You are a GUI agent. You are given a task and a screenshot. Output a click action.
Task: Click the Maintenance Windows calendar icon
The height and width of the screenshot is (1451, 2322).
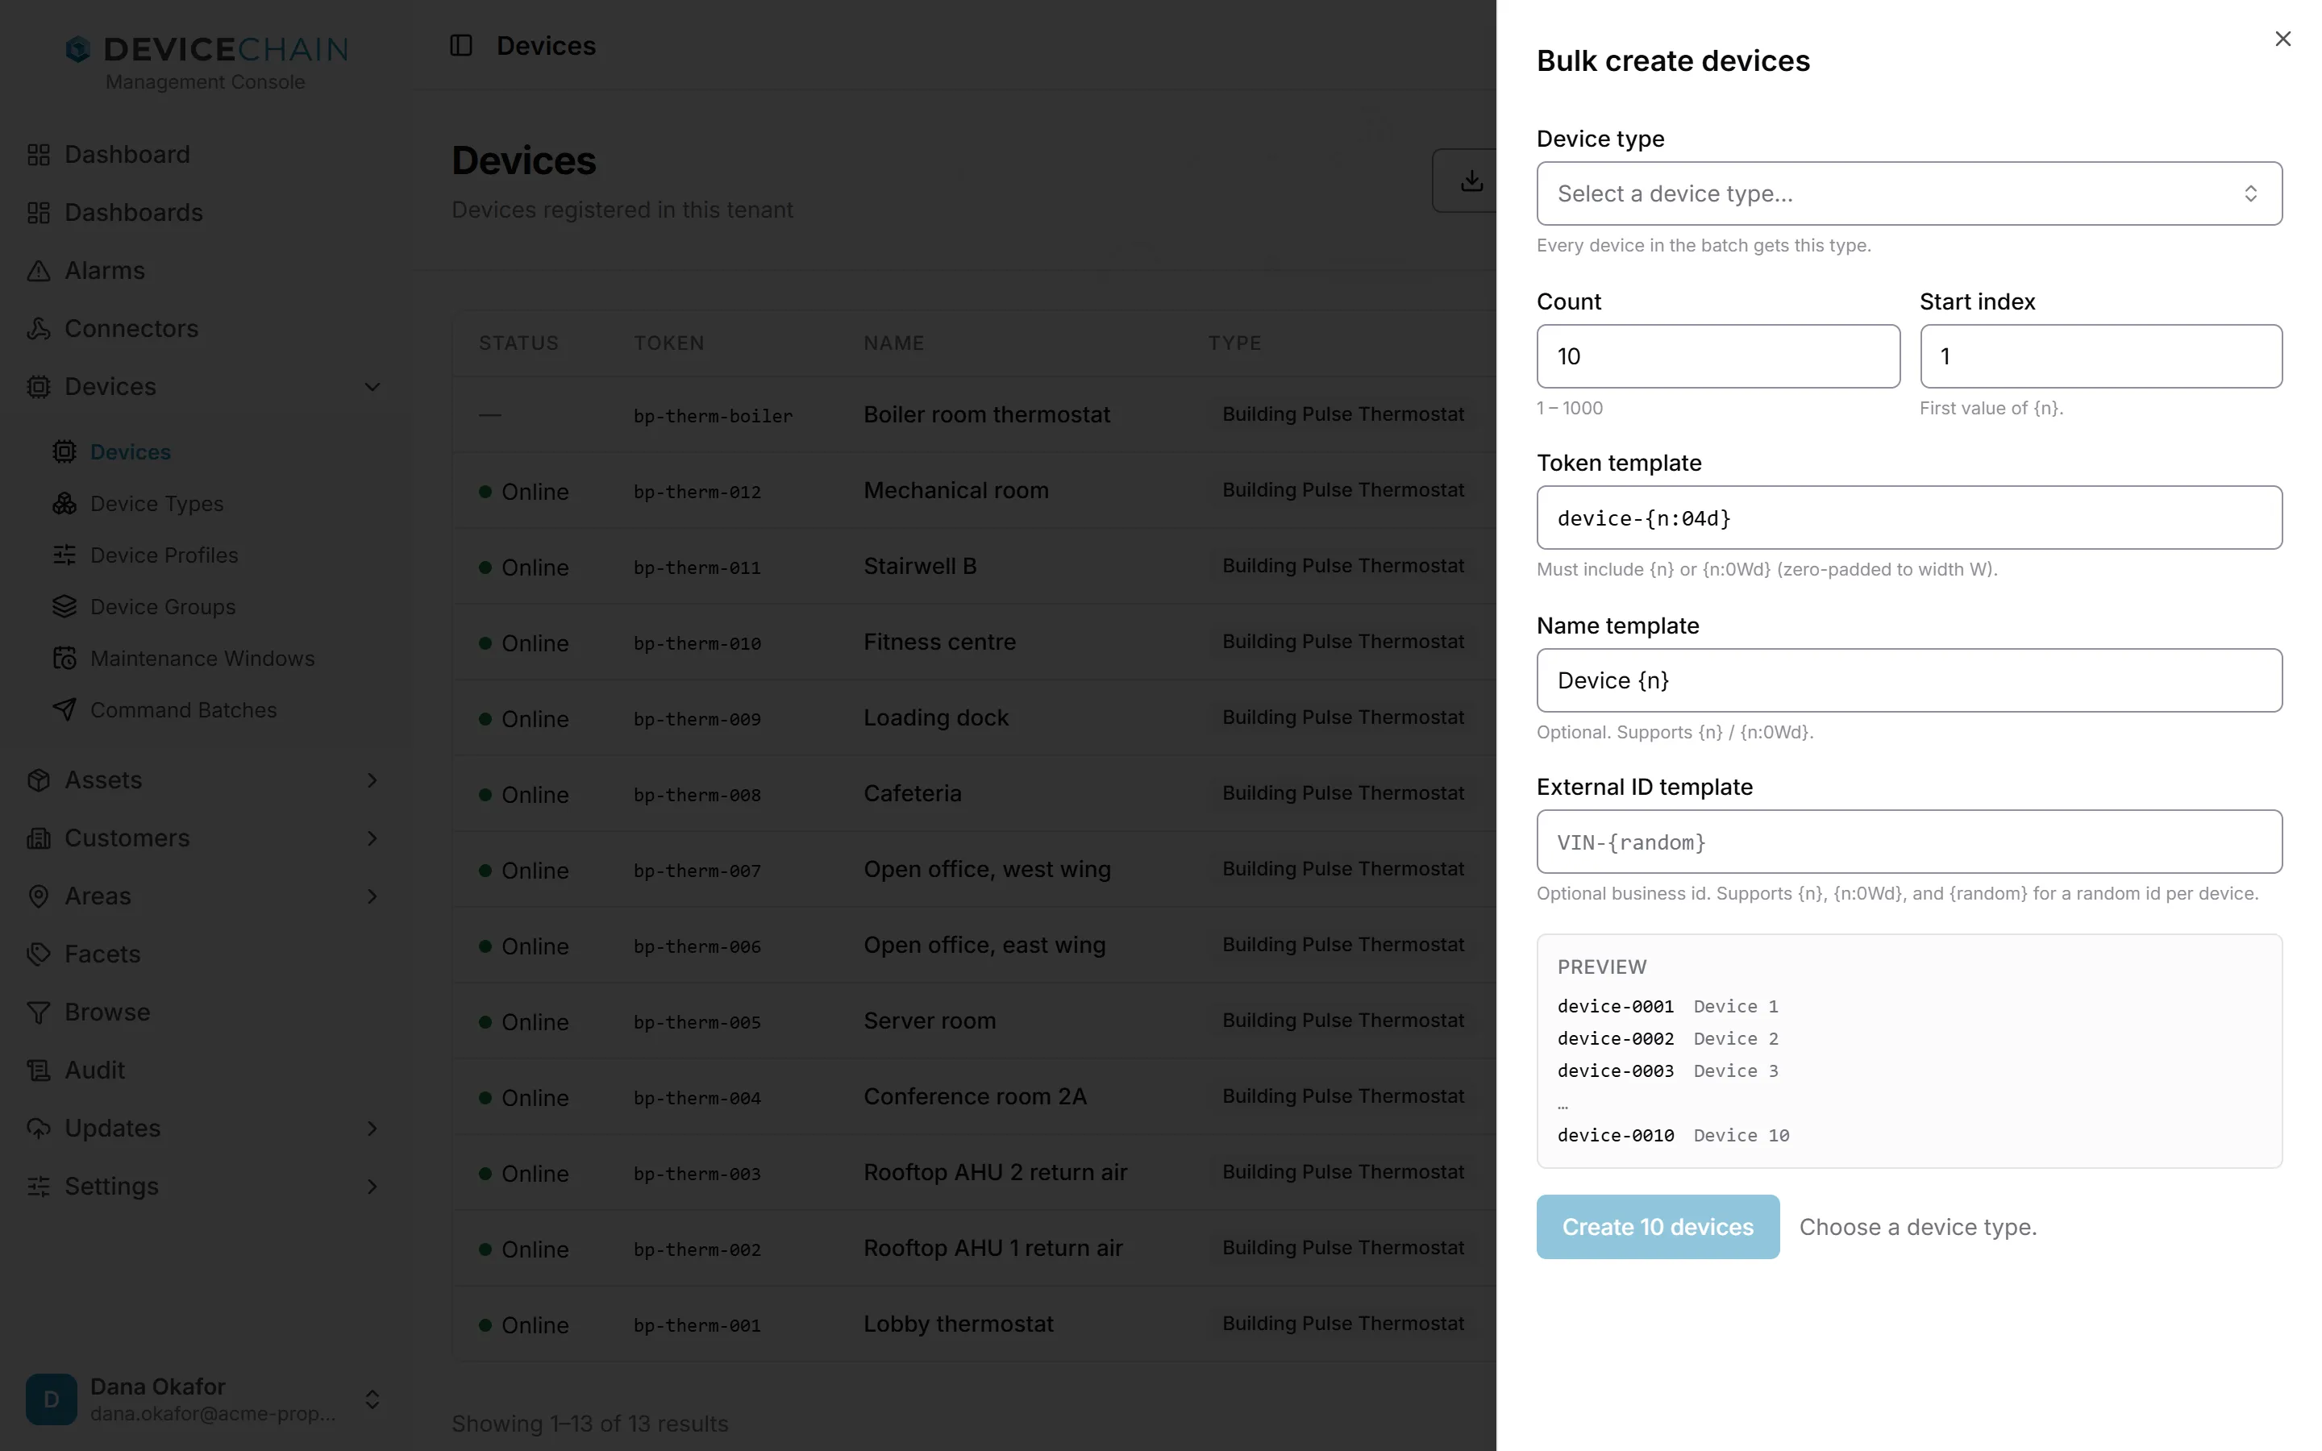coord(64,659)
